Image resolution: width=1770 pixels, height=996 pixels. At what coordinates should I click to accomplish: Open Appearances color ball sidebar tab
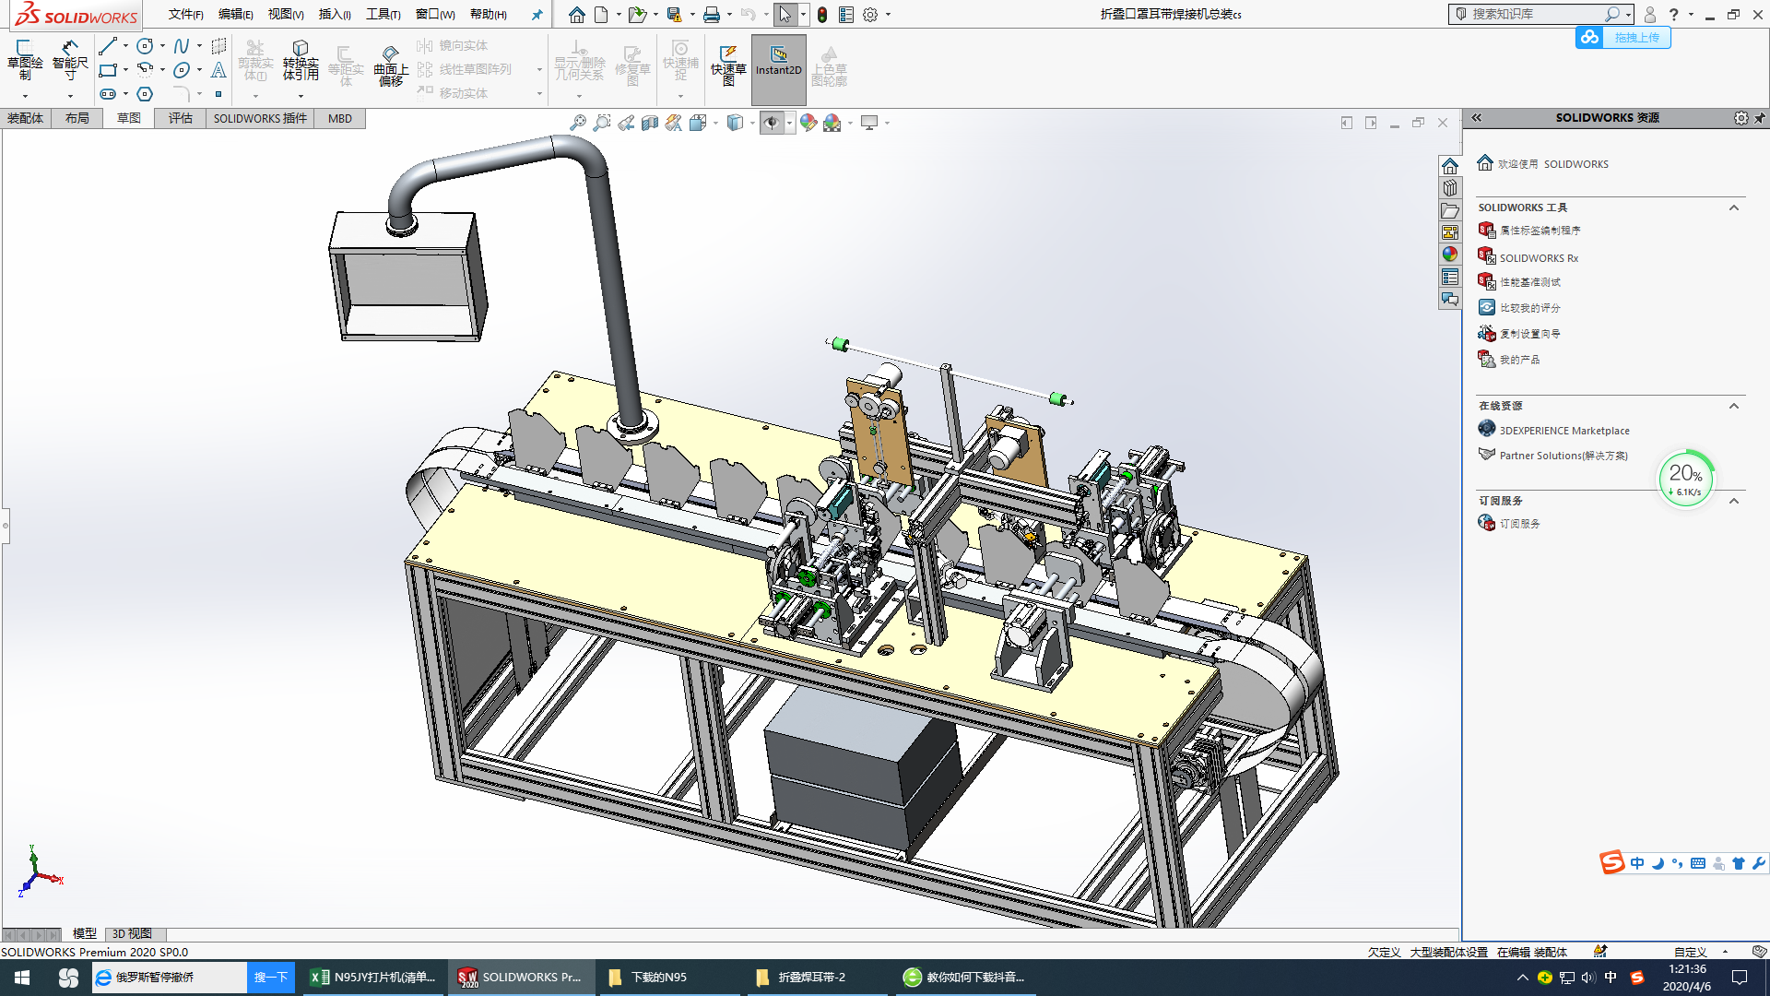[x=1450, y=255]
